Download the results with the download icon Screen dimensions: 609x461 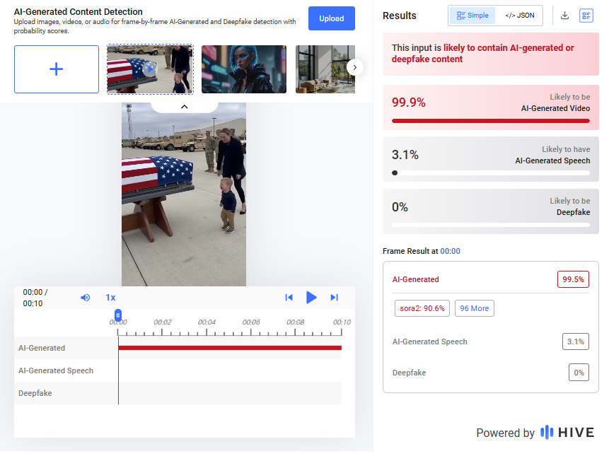click(x=564, y=16)
